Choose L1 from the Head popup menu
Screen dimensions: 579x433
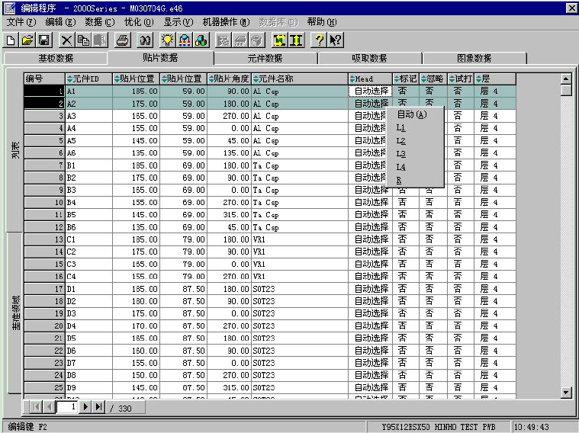[401, 128]
